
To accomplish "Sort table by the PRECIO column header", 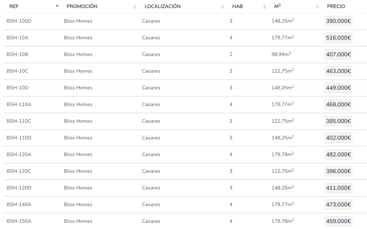I will coord(336,7).
